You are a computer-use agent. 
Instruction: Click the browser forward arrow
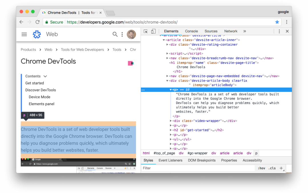pyautogui.click(x=29, y=22)
